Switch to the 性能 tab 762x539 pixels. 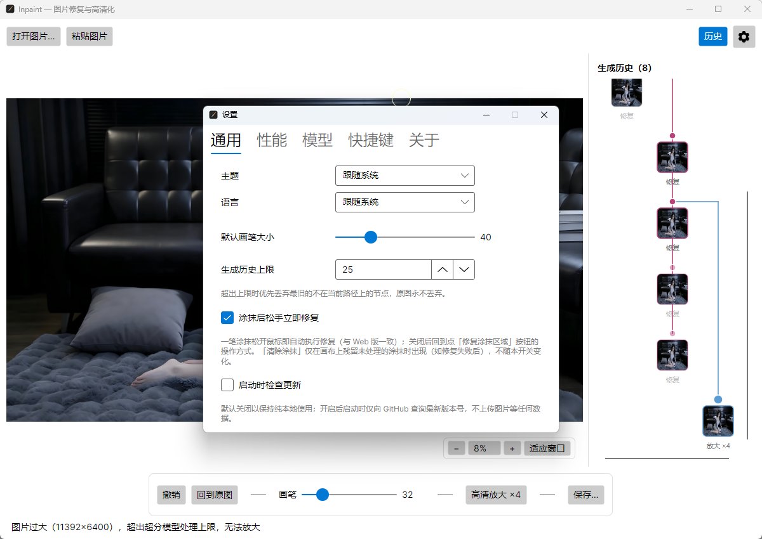pos(272,140)
